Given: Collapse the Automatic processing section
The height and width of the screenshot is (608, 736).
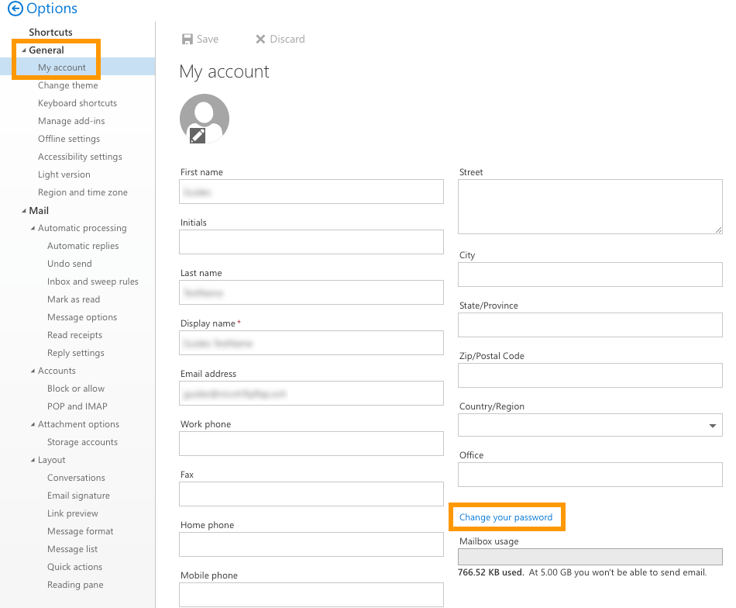Looking at the screenshot, I should [x=32, y=227].
